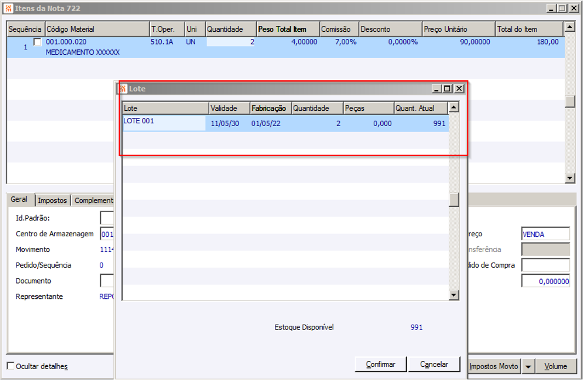Click the Código Material column header

click(x=97, y=29)
